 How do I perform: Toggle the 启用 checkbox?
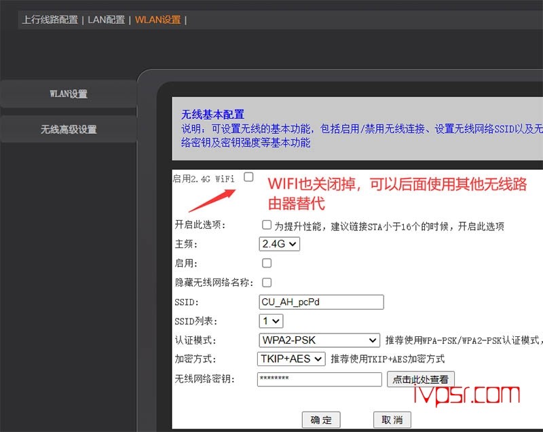(267, 264)
